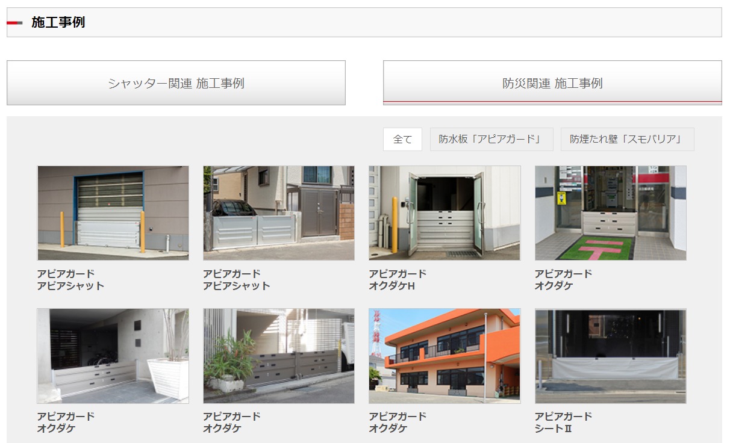The image size is (730, 443).
Task: Click アピアシャット caption under yellow bollard shutter photo
Action: 70,286
